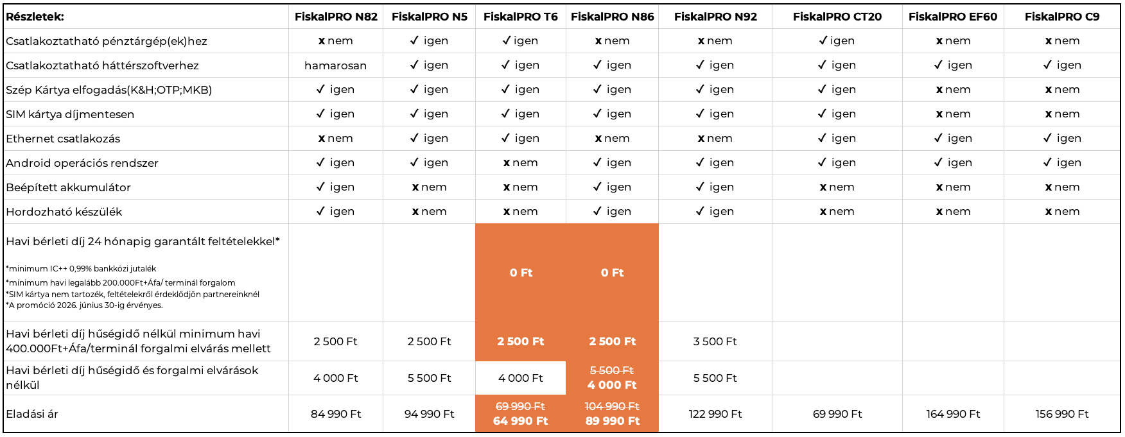Screen dimensions: 1125x437
Task: Select the 'Ethernet csatlakozás' row label
Action: [x=63, y=139]
